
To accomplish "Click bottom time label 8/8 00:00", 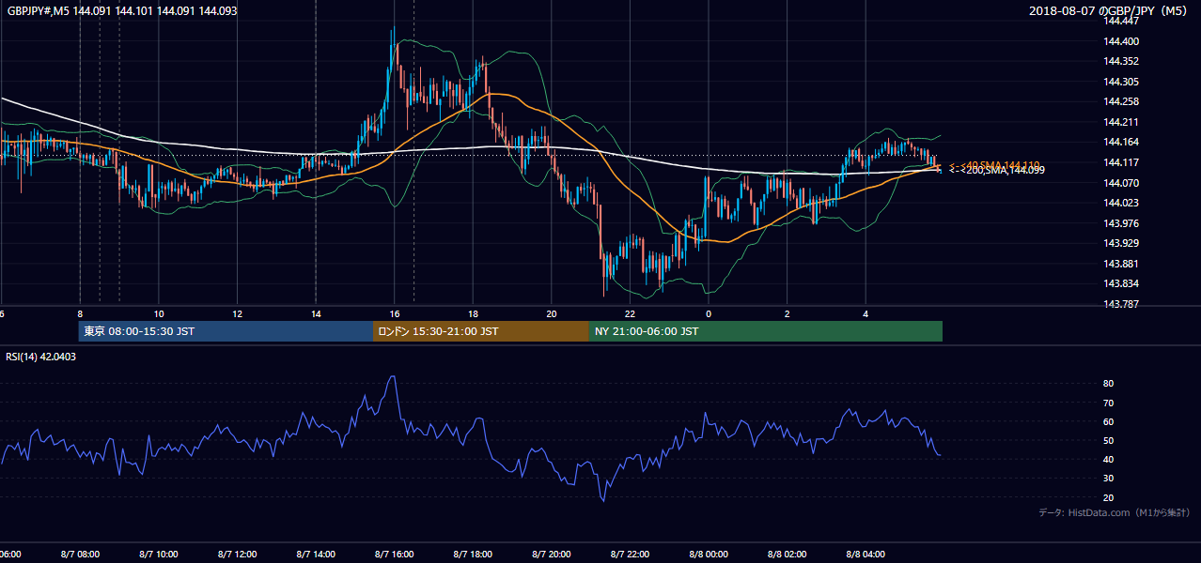I will [x=709, y=554].
